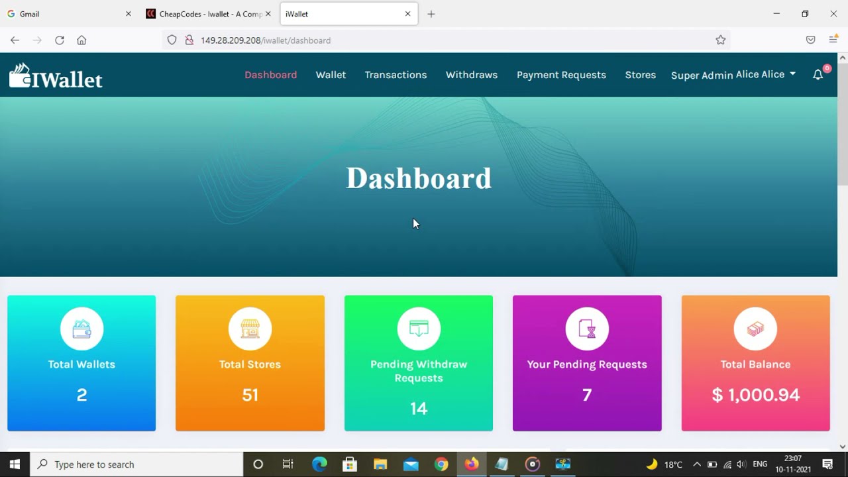Go to Wallet in navigation
Viewport: 848px width, 477px height.
coord(331,75)
